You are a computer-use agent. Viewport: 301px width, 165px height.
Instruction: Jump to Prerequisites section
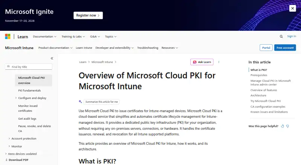(259, 75)
